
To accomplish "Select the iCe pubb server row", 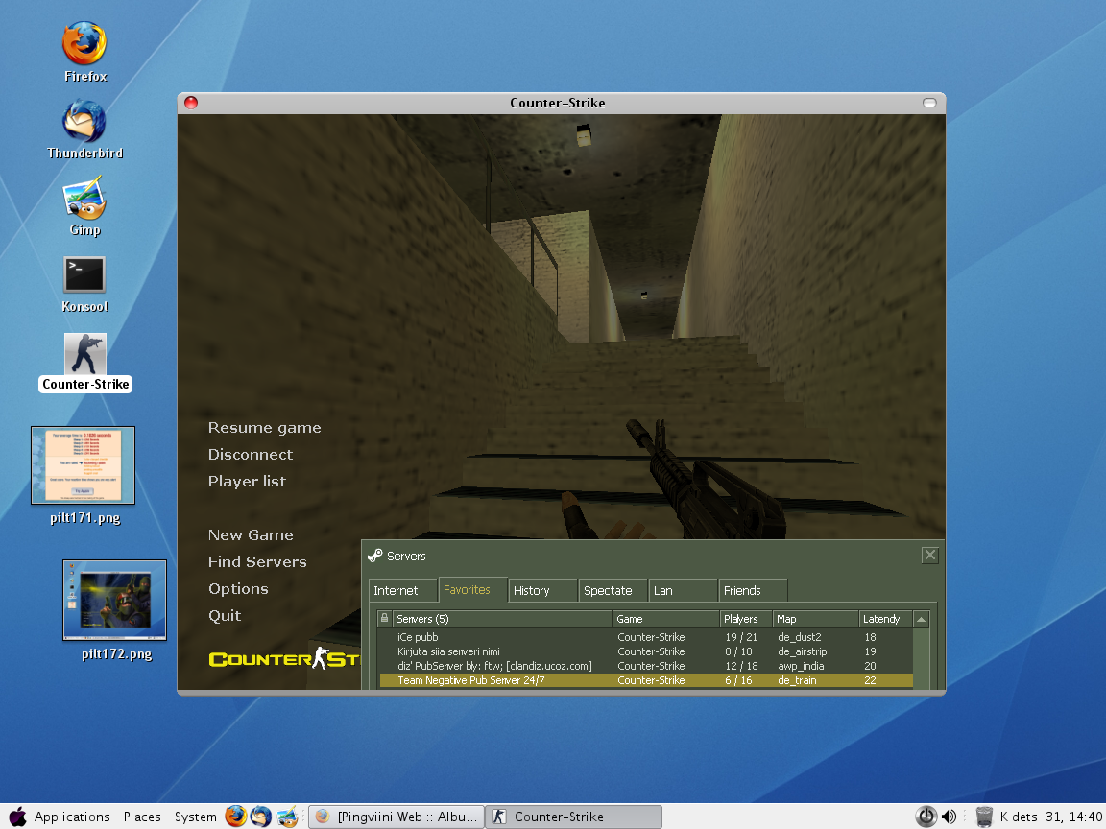I will (x=646, y=637).
